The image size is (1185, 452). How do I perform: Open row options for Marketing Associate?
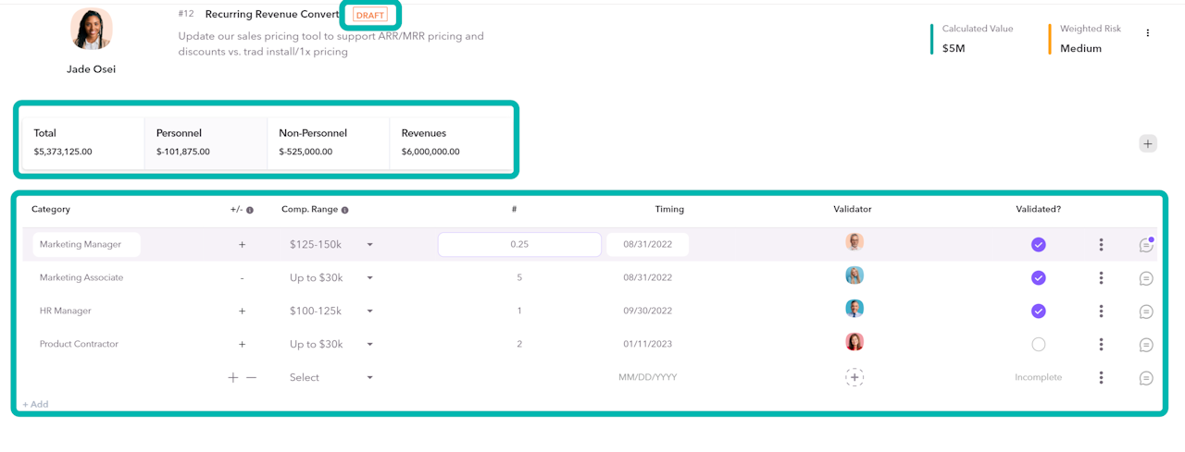(x=1101, y=278)
